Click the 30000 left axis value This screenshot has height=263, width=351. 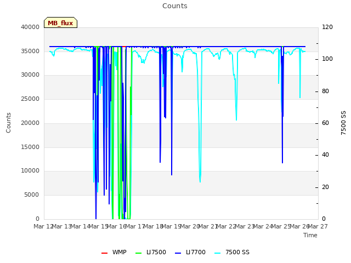30,75
